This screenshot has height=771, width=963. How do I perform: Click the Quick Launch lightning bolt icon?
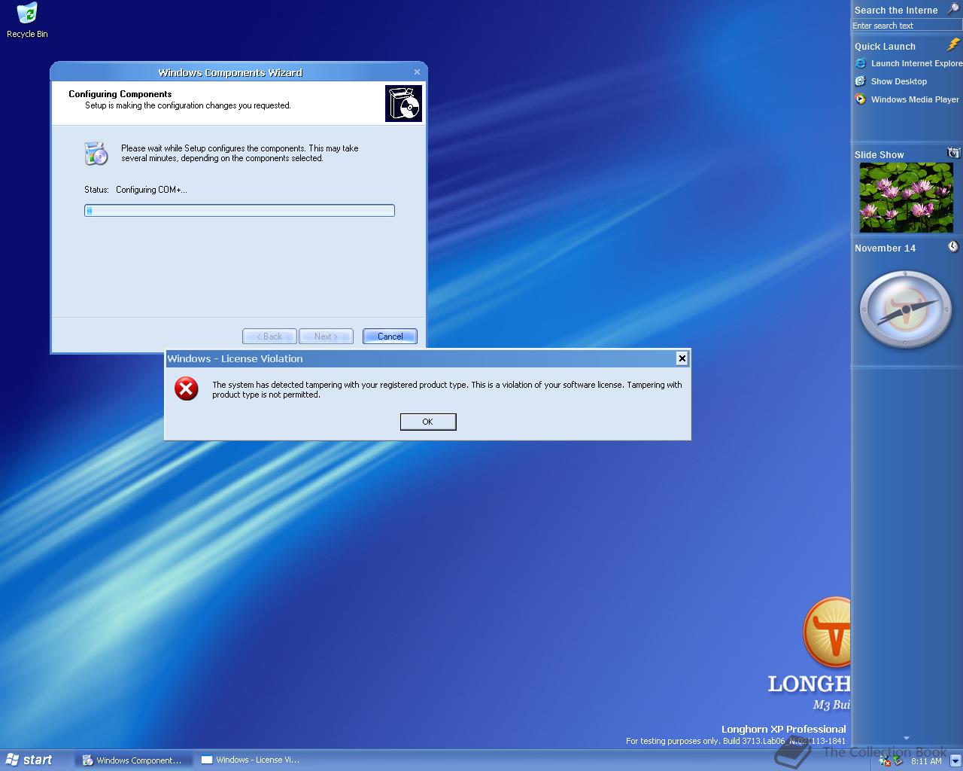pos(953,45)
